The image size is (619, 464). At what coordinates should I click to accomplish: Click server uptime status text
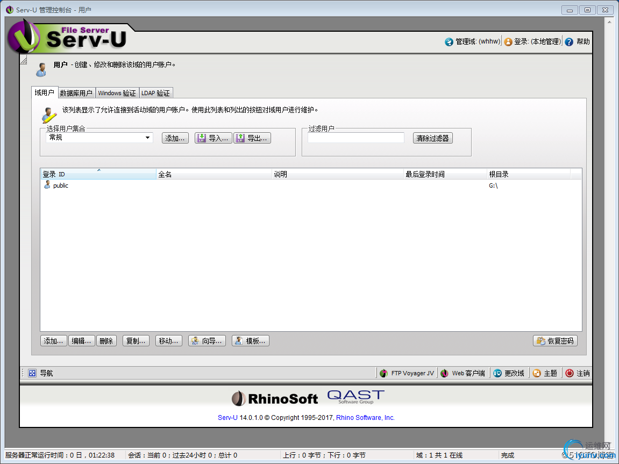(60, 455)
